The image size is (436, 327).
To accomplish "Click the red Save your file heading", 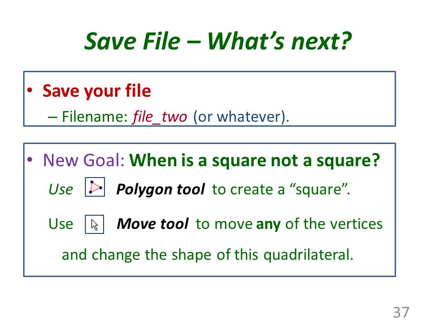I will tap(97, 91).
